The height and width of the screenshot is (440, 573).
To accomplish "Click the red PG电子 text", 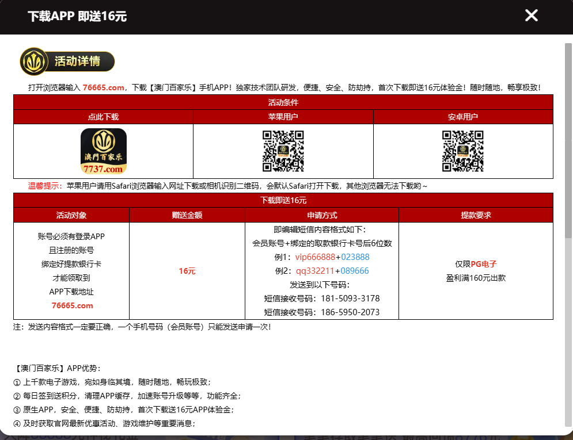I will (484, 264).
